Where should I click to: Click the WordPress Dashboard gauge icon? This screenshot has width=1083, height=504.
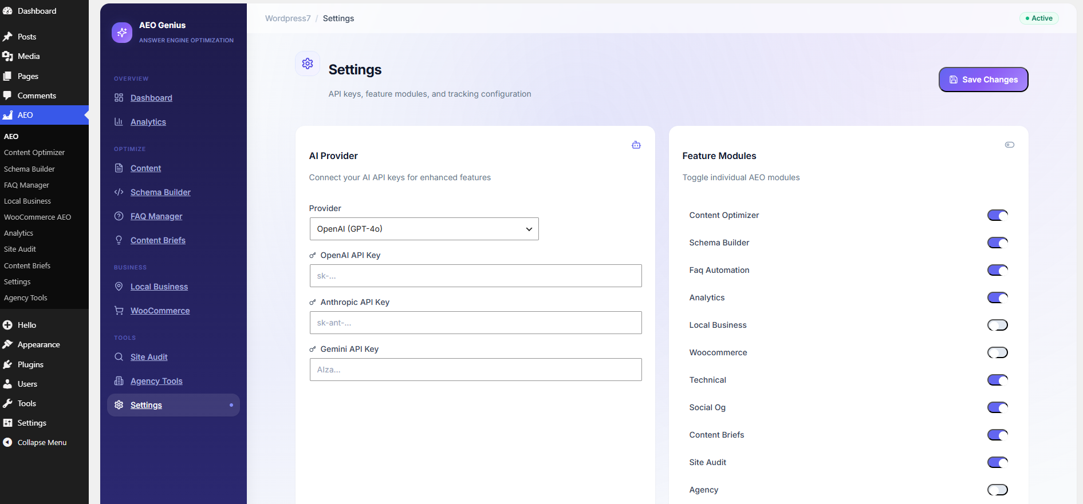pyautogui.click(x=7, y=11)
